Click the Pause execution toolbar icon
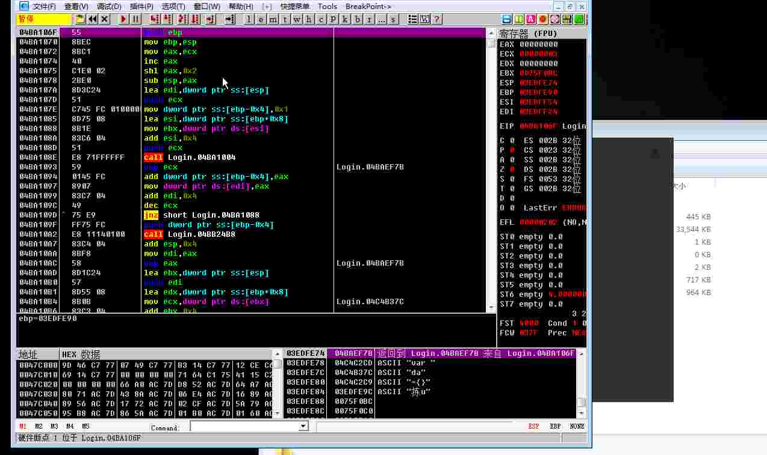This screenshot has height=455, width=767. pyautogui.click(x=136, y=19)
